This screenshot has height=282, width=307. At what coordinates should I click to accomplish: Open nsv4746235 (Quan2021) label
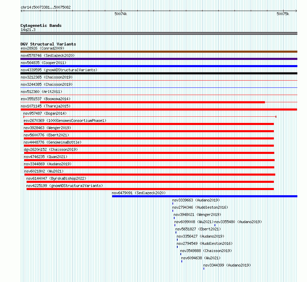[46, 157]
